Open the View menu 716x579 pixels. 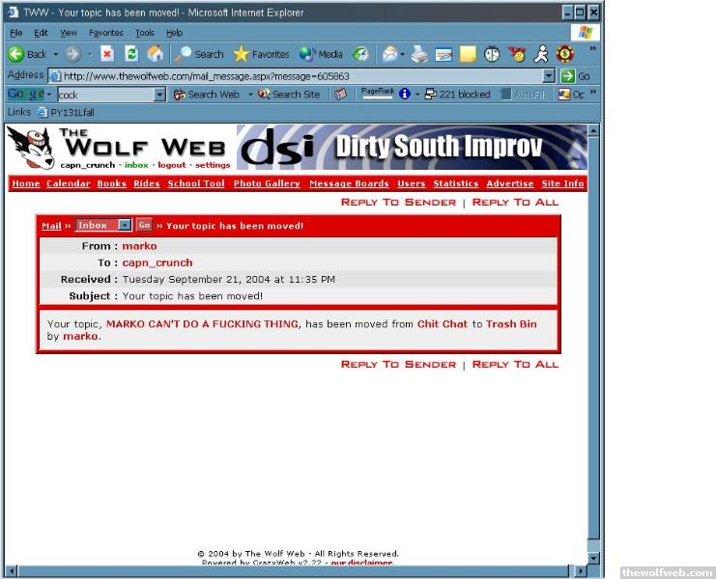[69, 33]
